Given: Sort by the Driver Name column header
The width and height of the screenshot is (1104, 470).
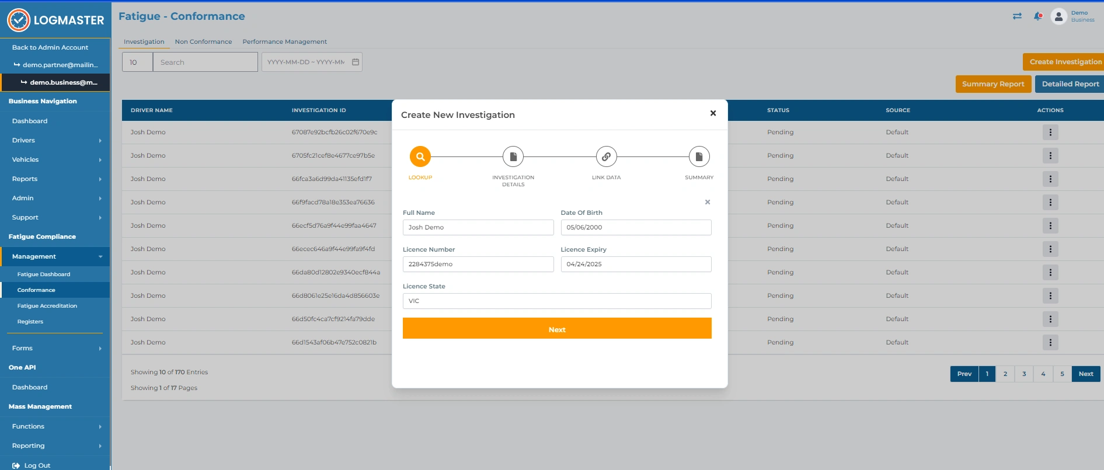Looking at the screenshot, I should 152,110.
